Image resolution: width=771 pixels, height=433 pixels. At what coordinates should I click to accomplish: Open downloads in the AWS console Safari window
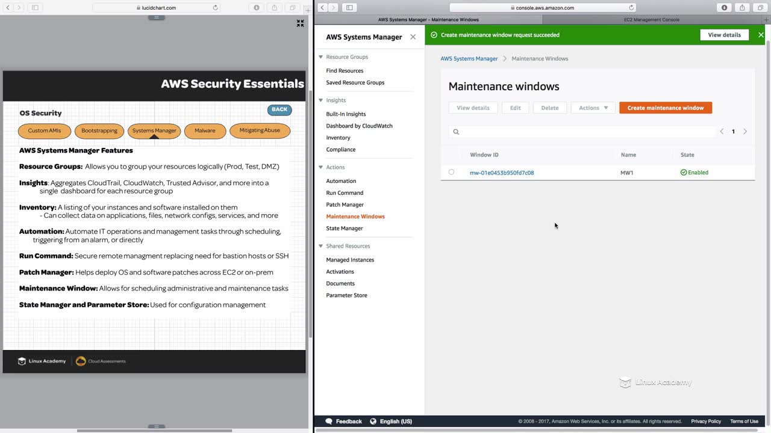pos(725,8)
